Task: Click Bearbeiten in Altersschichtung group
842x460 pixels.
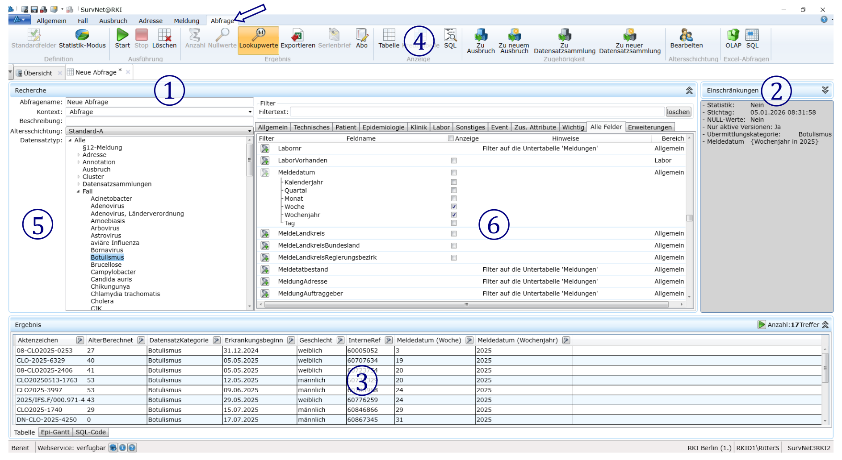Action: pos(686,36)
